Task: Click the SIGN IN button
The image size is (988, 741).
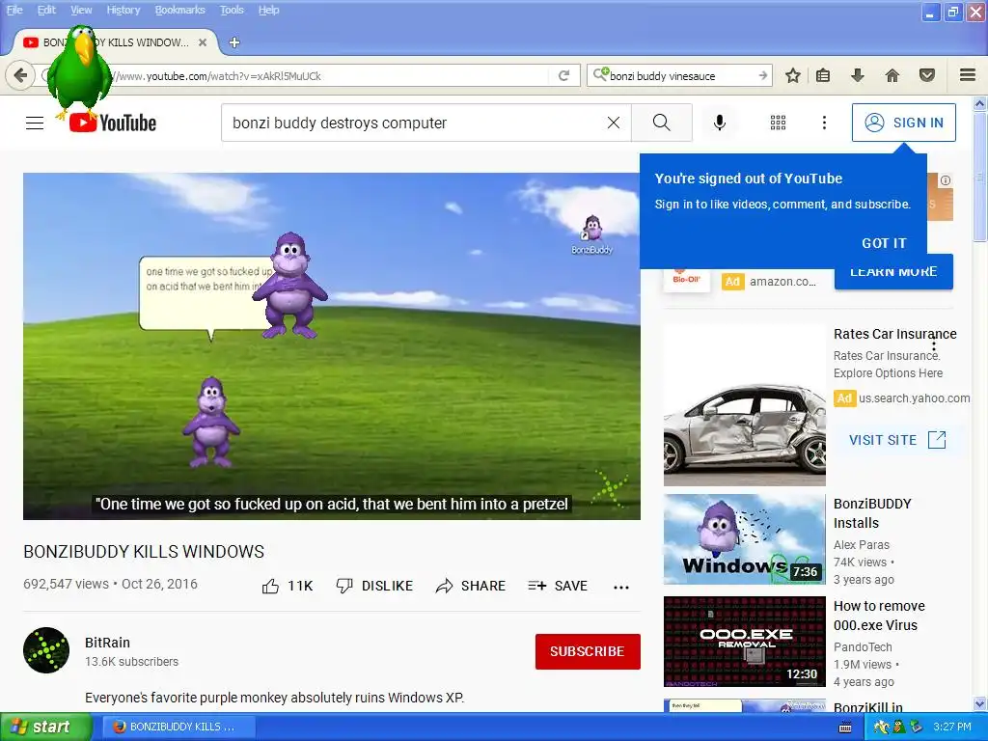Action: point(903,123)
